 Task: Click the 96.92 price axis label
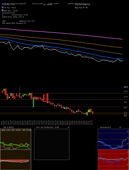[125, 102]
